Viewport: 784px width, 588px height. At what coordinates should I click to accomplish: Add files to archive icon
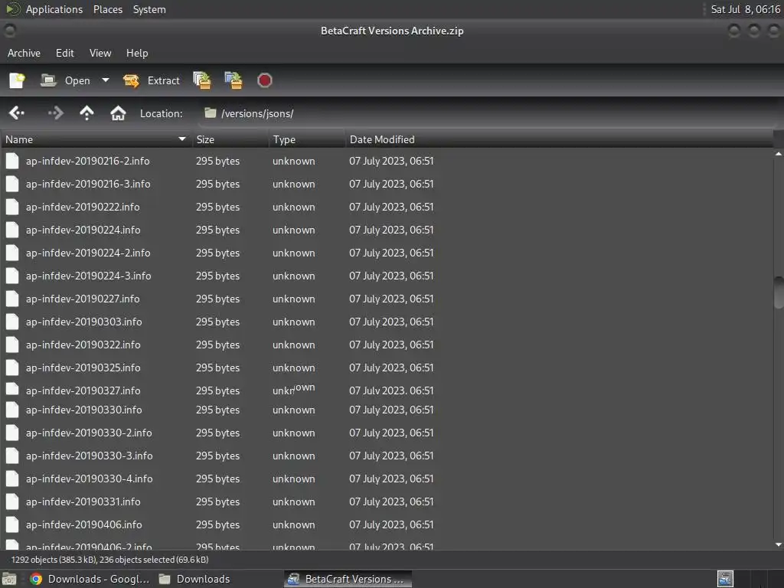coord(202,80)
